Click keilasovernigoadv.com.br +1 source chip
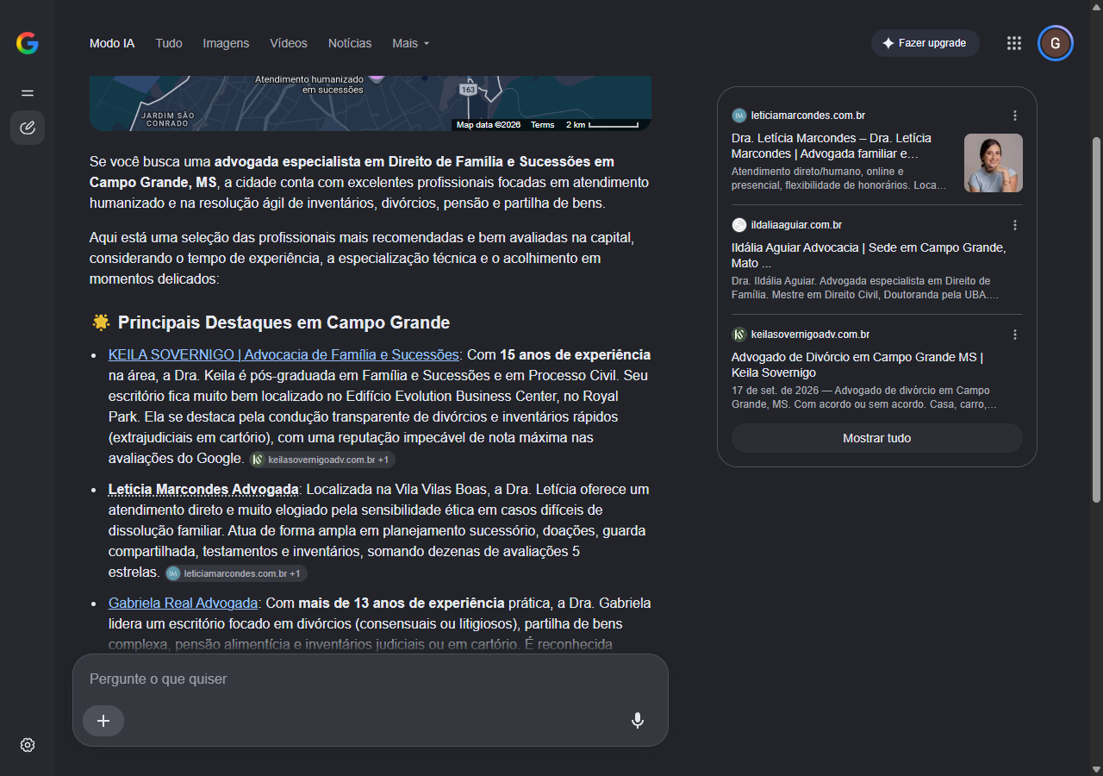Image resolution: width=1103 pixels, height=776 pixels. [x=322, y=460]
